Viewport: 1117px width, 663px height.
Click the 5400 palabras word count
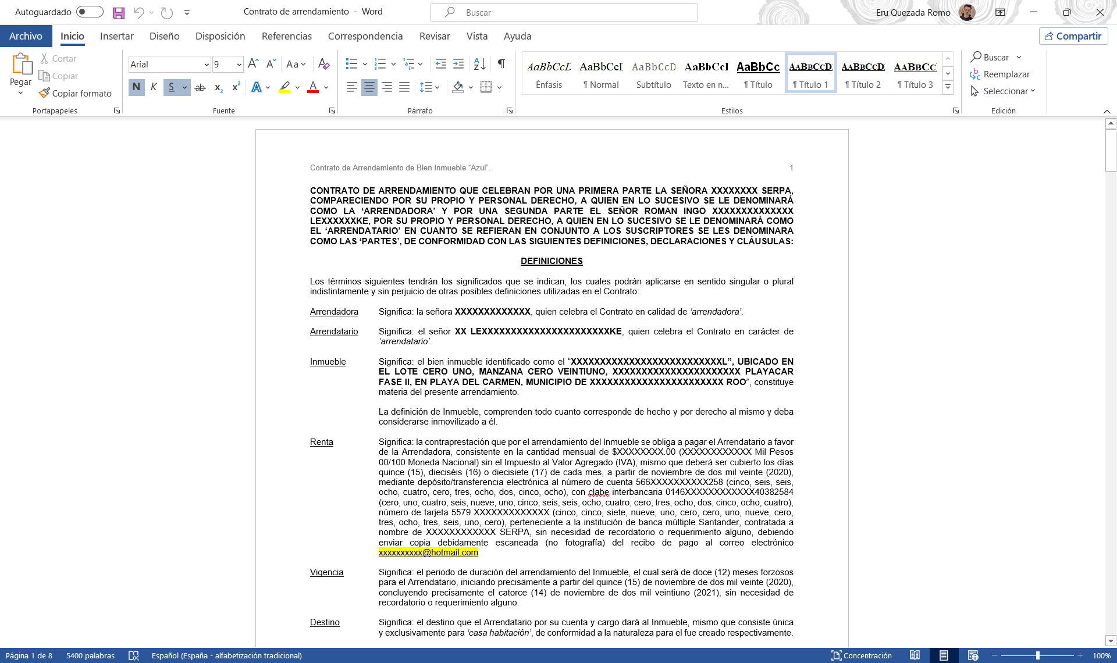point(90,655)
